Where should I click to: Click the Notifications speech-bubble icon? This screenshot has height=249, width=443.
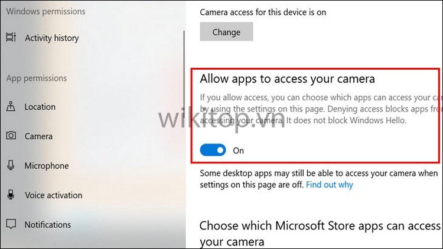point(11,224)
